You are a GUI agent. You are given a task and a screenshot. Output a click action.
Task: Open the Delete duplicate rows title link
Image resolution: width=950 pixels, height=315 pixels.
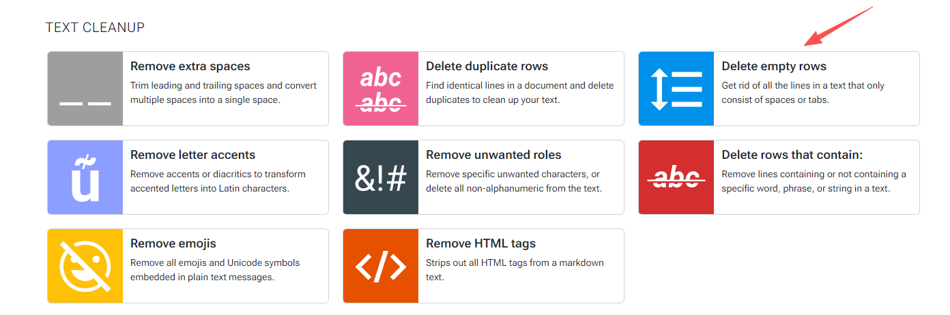487,66
